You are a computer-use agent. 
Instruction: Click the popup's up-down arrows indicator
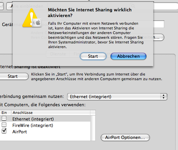pos(164,97)
